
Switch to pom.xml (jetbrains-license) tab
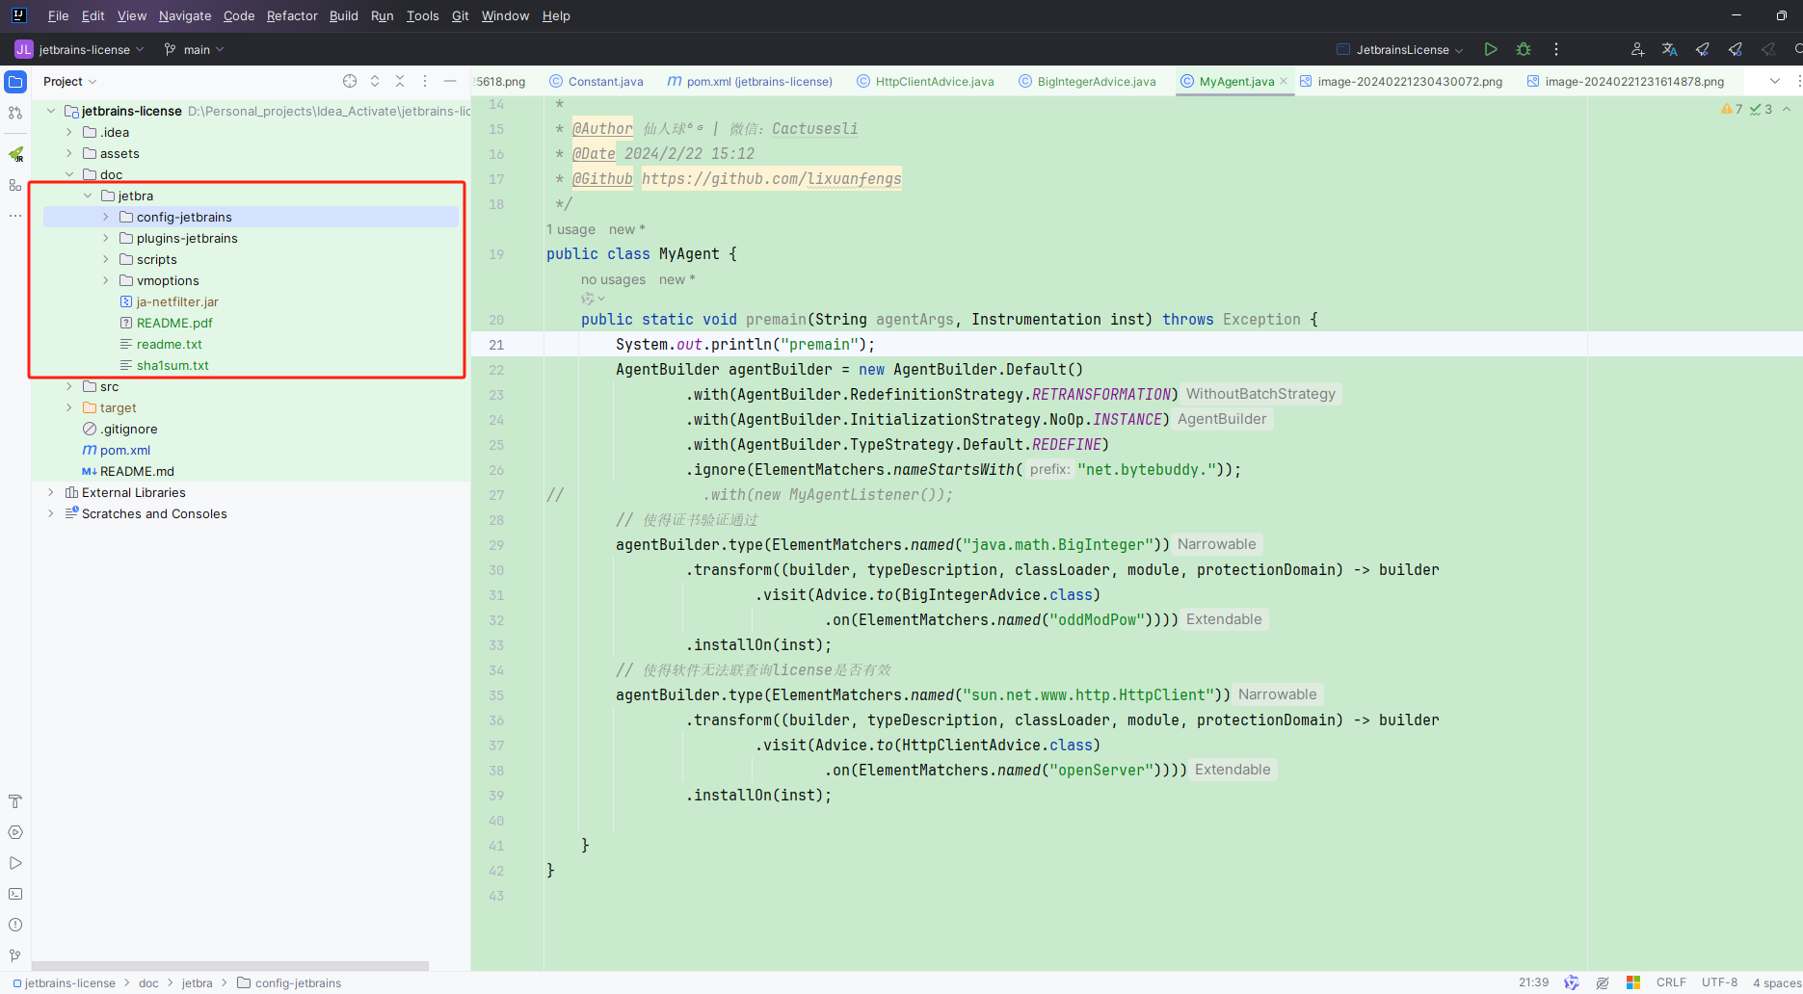pyautogui.click(x=750, y=82)
